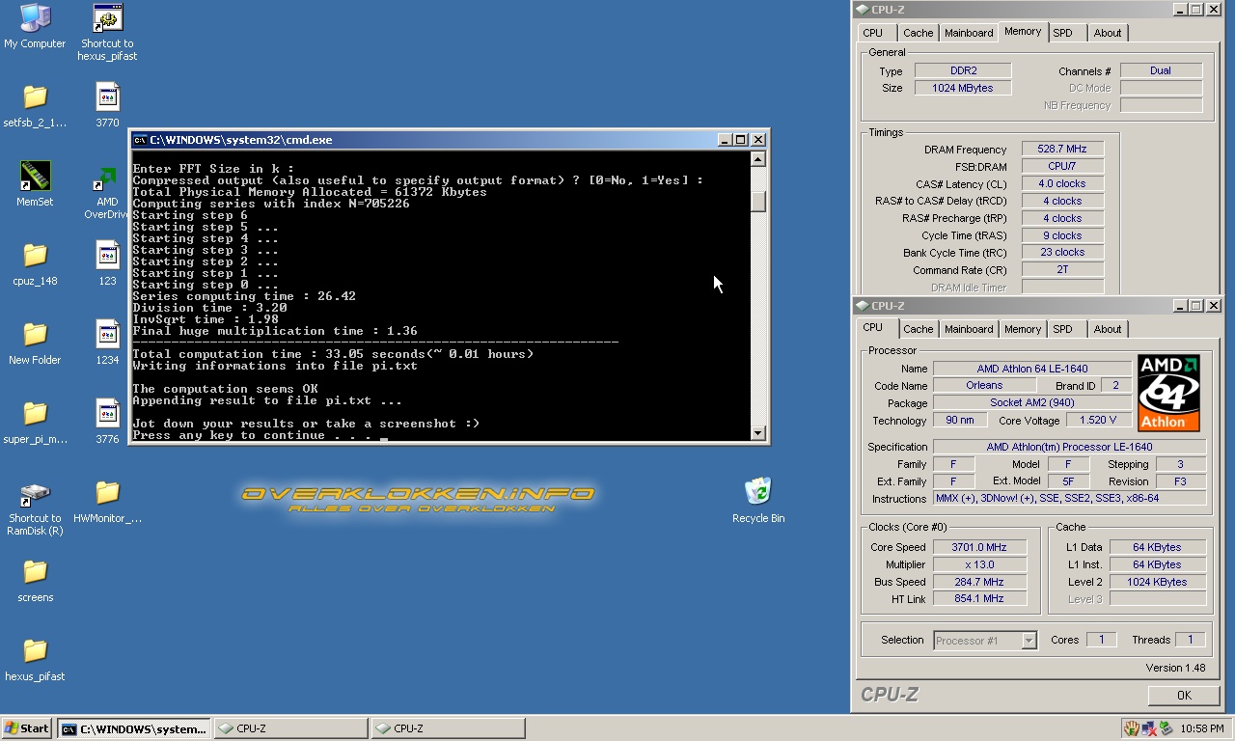Click the CPU-Z CPU window title icon

click(x=862, y=306)
